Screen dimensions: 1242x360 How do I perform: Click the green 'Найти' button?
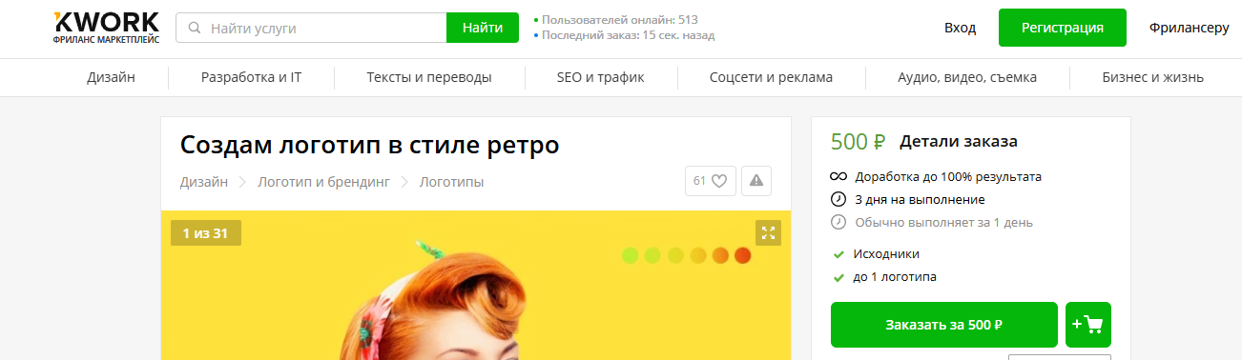tap(483, 29)
